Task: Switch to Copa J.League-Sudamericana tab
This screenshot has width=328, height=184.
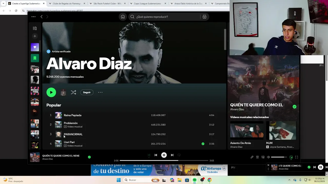Action: pyautogui.click(x=148, y=4)
